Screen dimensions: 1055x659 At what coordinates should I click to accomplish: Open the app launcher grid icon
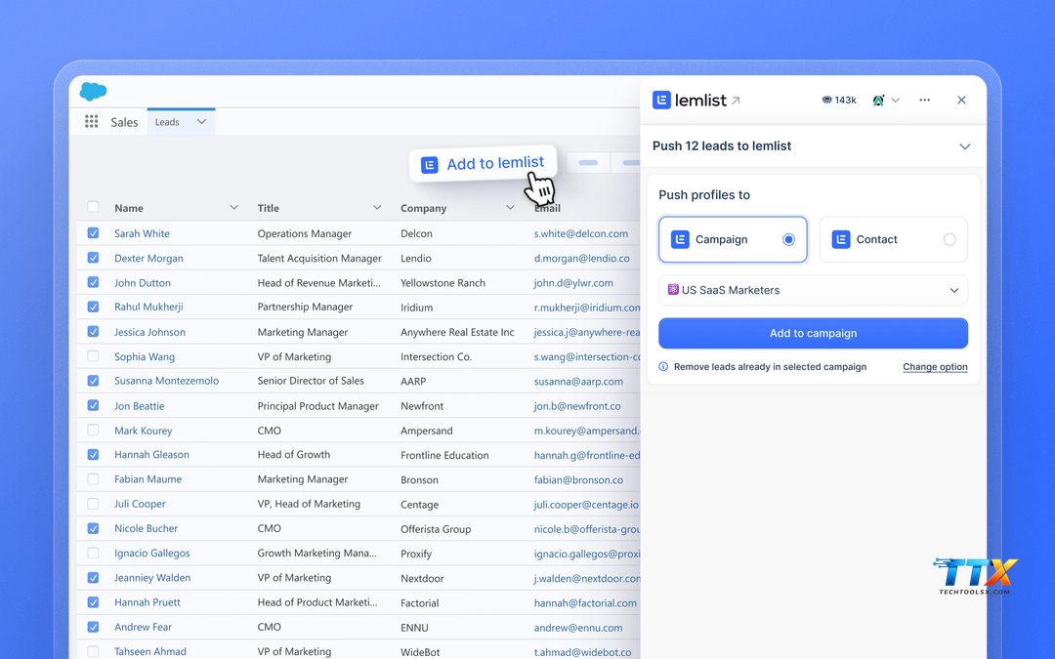[x=92, y=122]
